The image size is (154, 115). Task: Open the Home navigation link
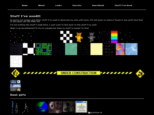click(25, 5)
